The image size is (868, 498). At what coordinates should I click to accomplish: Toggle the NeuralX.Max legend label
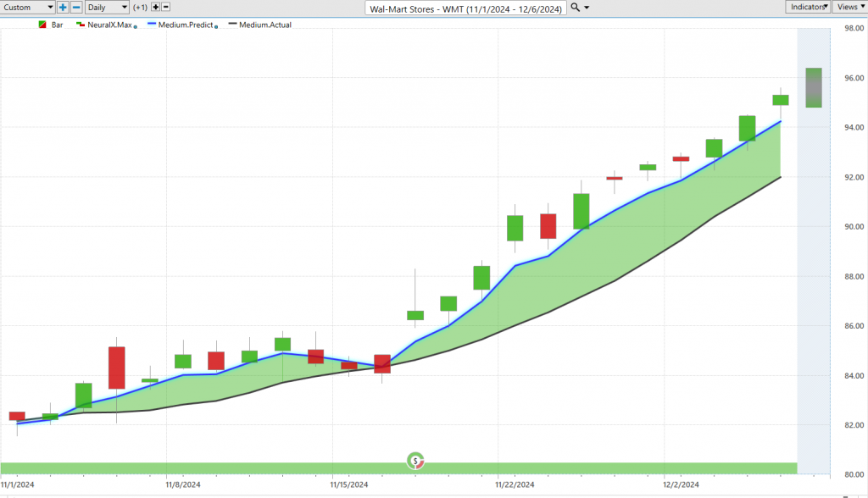point(109,25)
